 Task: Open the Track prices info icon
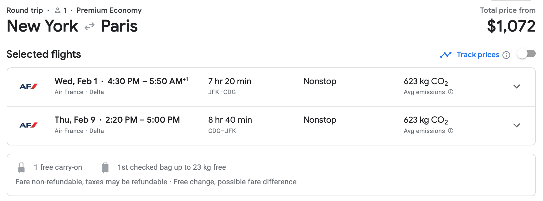point(506,55)
